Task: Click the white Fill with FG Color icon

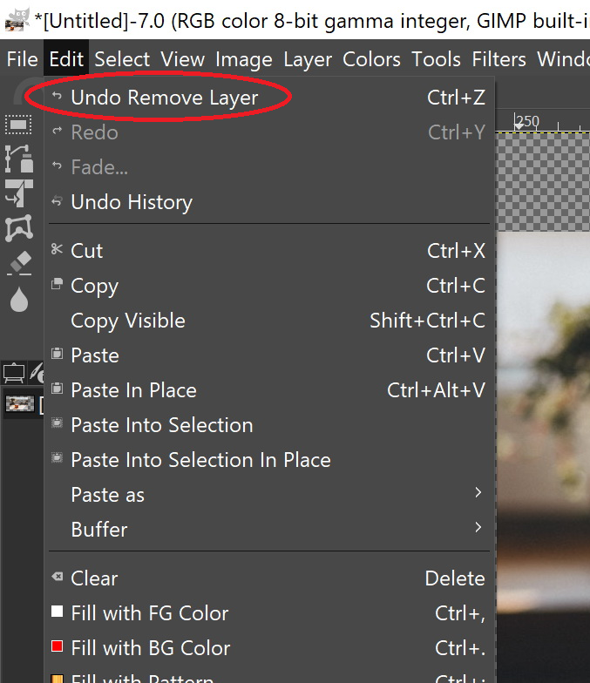Action: click(x=58, y=613)
